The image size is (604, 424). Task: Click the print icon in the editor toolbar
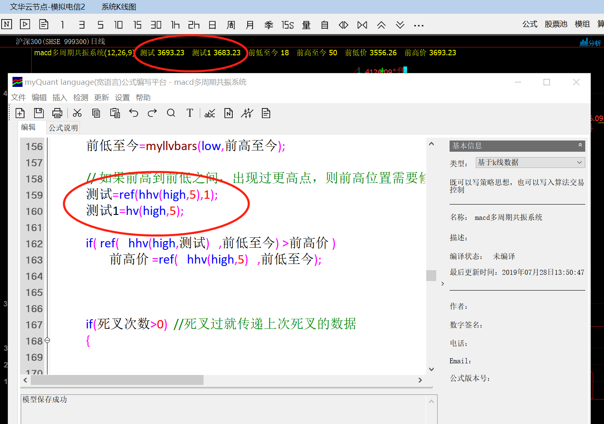57,113
